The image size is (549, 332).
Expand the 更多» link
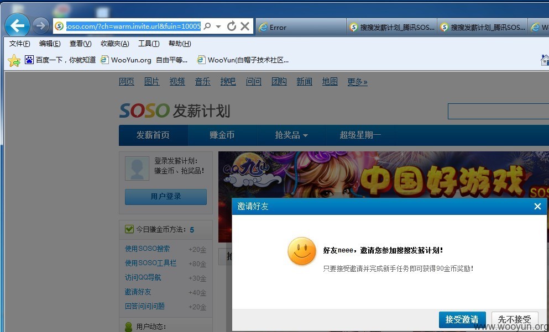pyautogui.click(x=358, y=82)
